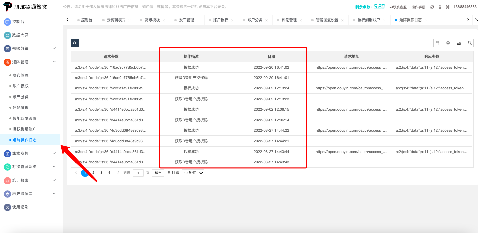478x233 pixels.
Task: Close the 高级模板 tab
Action: tap(164, 20)
